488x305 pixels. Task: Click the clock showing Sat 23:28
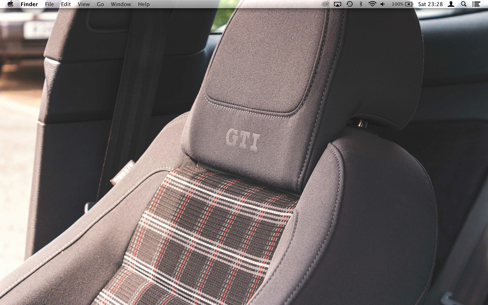click(430, 4)
